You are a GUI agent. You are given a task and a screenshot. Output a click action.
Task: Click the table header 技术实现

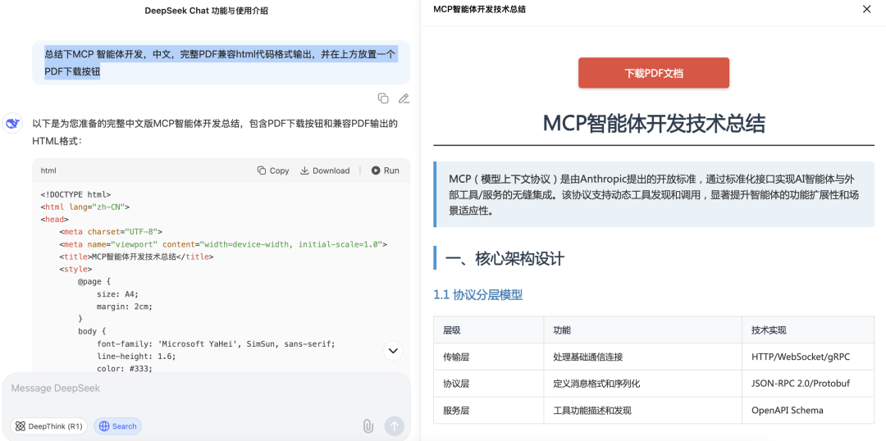769,330
